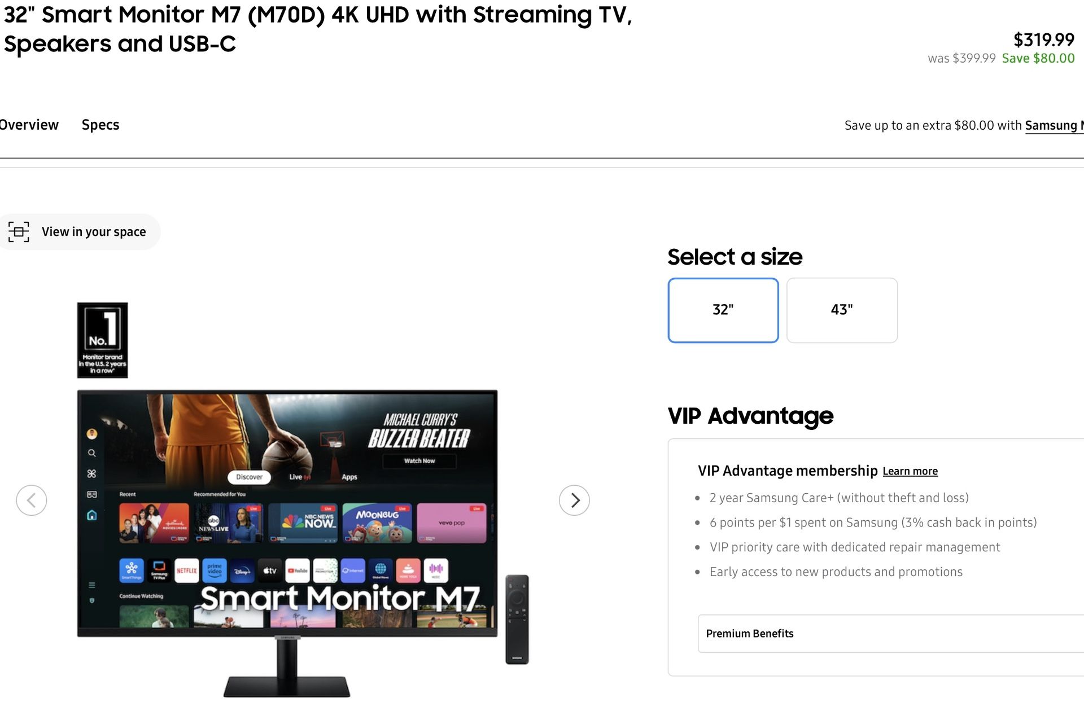Go to the next product image arrow
The height and width of the screenshot is (703, 1084).
point(574,500)
